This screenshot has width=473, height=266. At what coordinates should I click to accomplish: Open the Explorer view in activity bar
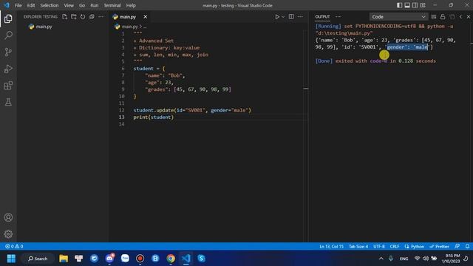(x=8, y=18)
